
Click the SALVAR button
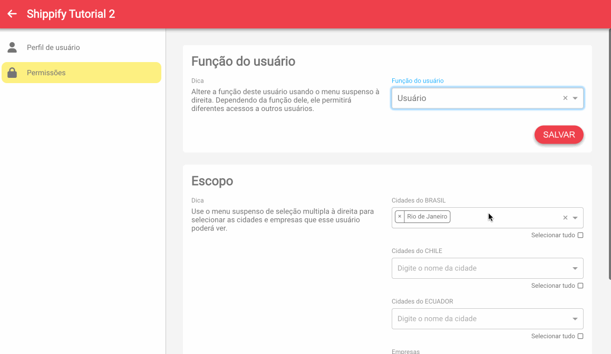[x=559, y=135]
